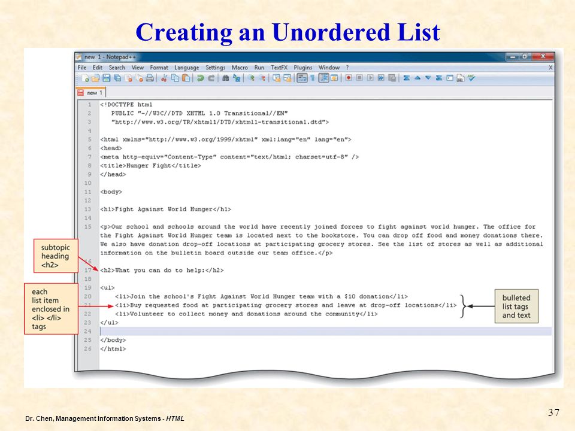Click the Zoom In magnifier icon
This screenshot has height=431, width=575.
(x=251, y=78)
